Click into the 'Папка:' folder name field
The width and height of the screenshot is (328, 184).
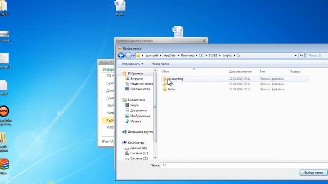(x=244, y=165)
